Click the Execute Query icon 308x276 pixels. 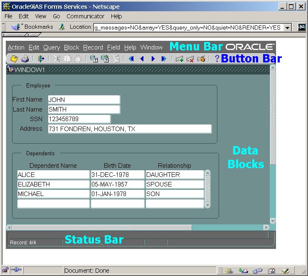pos(105,59)
